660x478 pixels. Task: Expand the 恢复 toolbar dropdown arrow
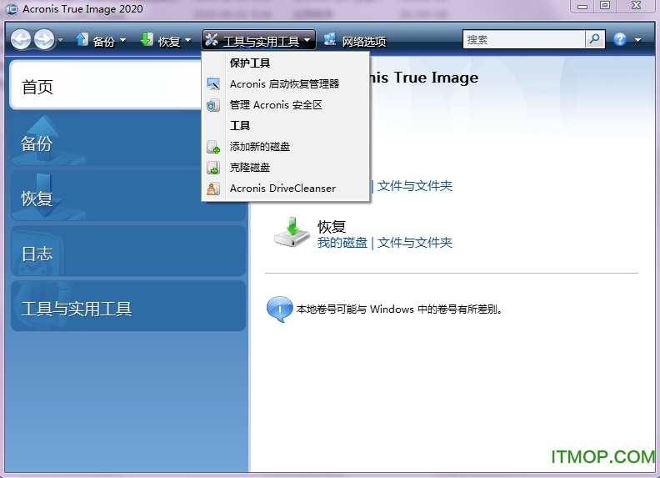188,41
